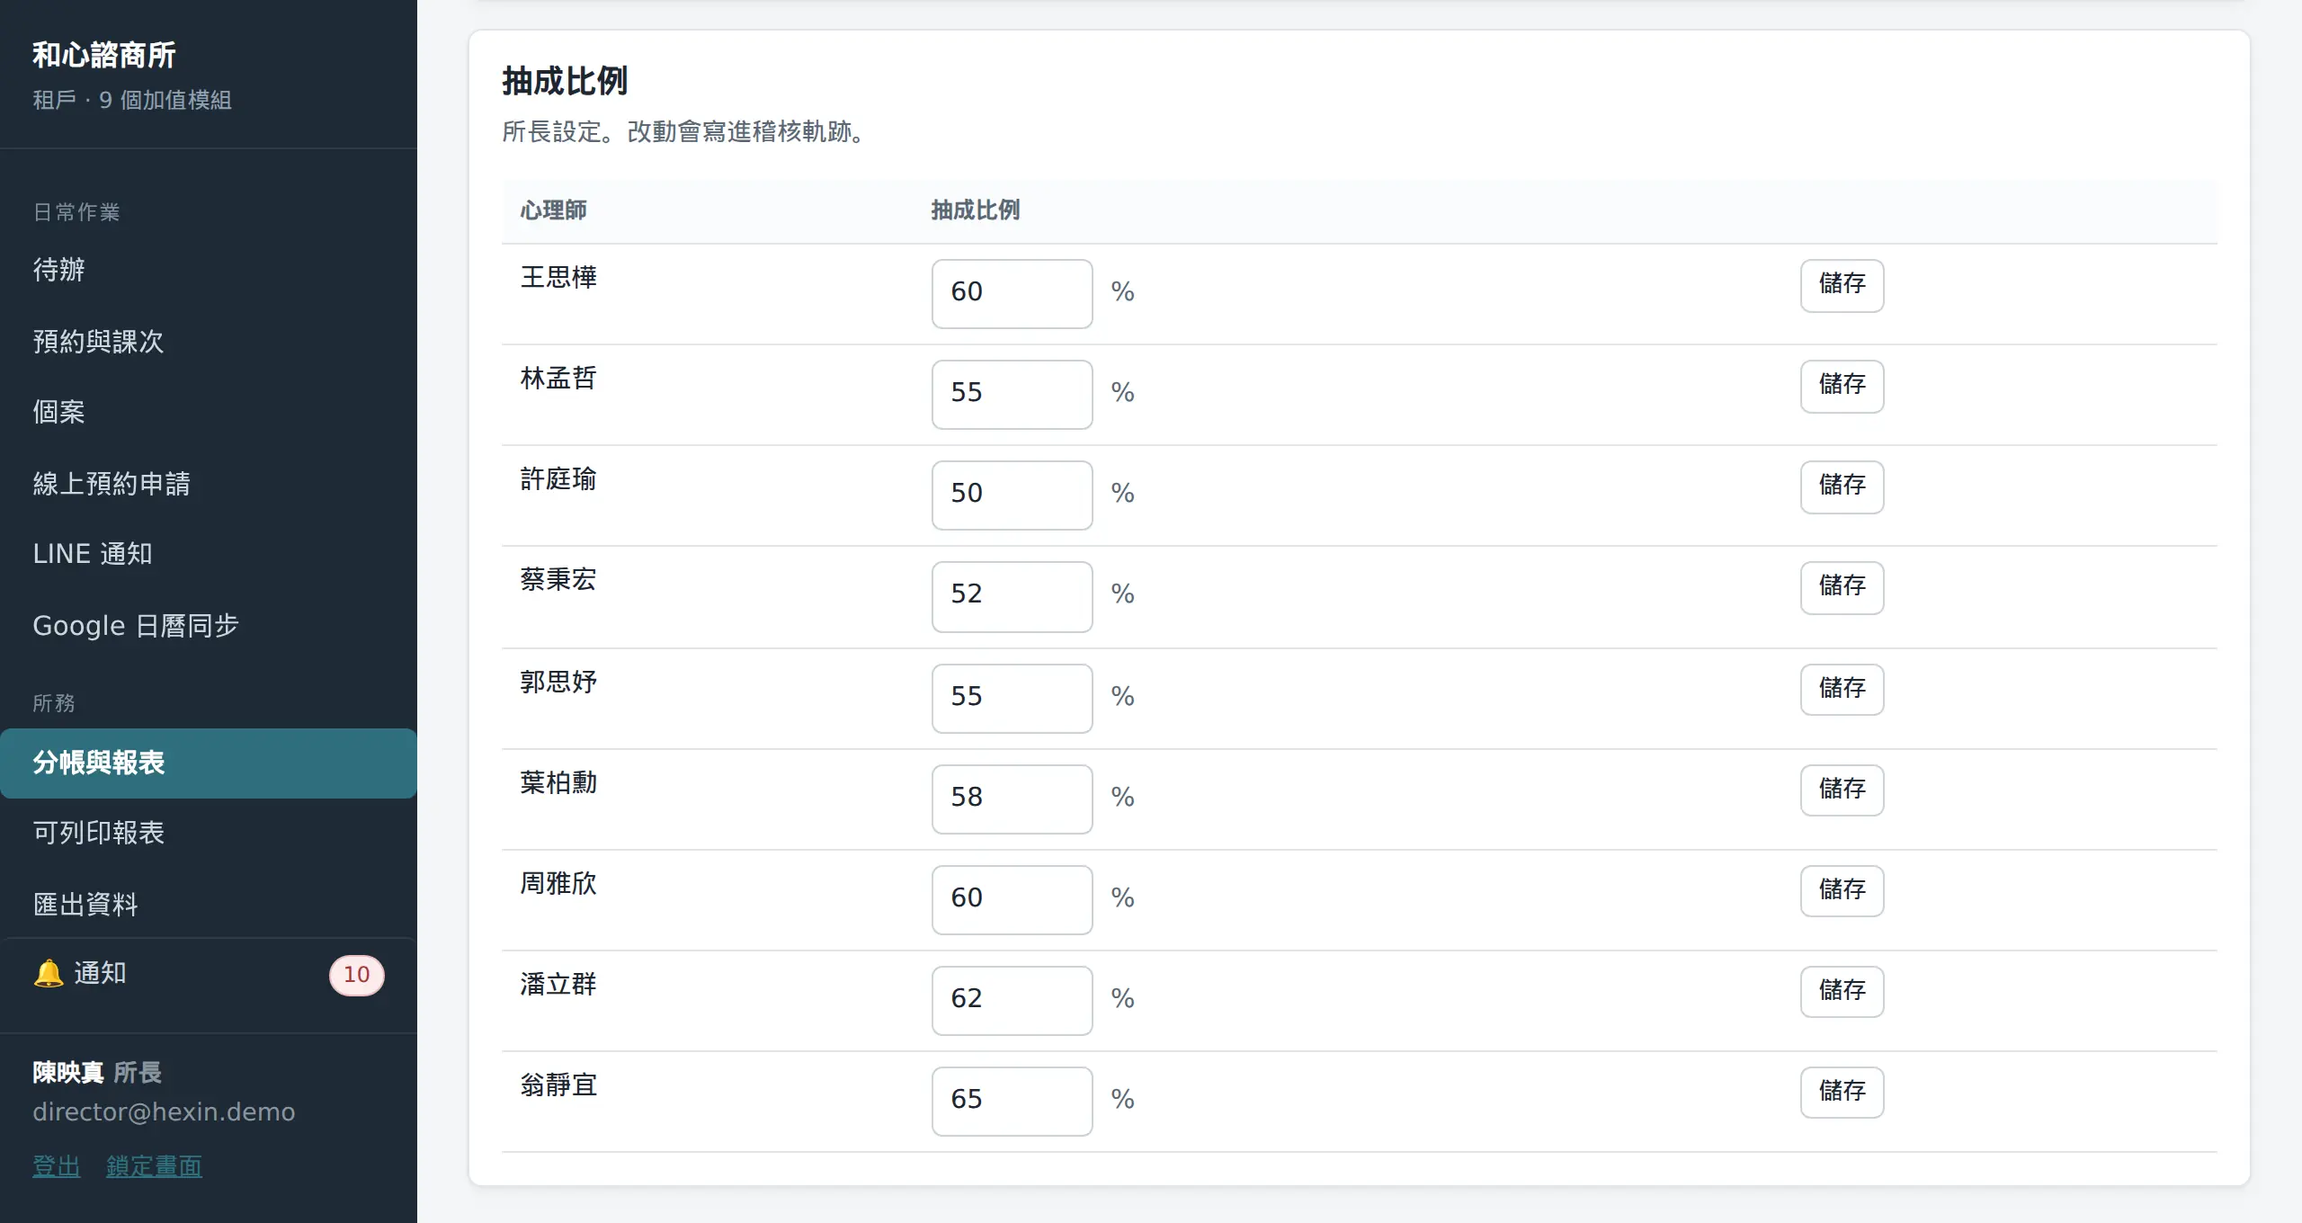Click 儲存 in 蔡秉宏 row
Image resolution: width=2302 pixels, height=1223 pixels.
(1842, 587)
